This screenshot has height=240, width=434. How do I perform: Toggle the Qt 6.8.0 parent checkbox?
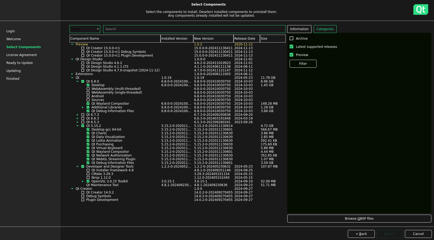click(83, 81)
